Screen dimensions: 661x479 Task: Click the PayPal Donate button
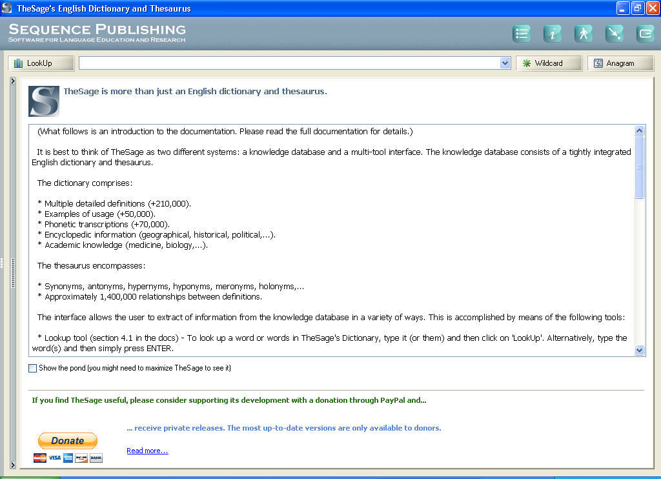[67, 441]
